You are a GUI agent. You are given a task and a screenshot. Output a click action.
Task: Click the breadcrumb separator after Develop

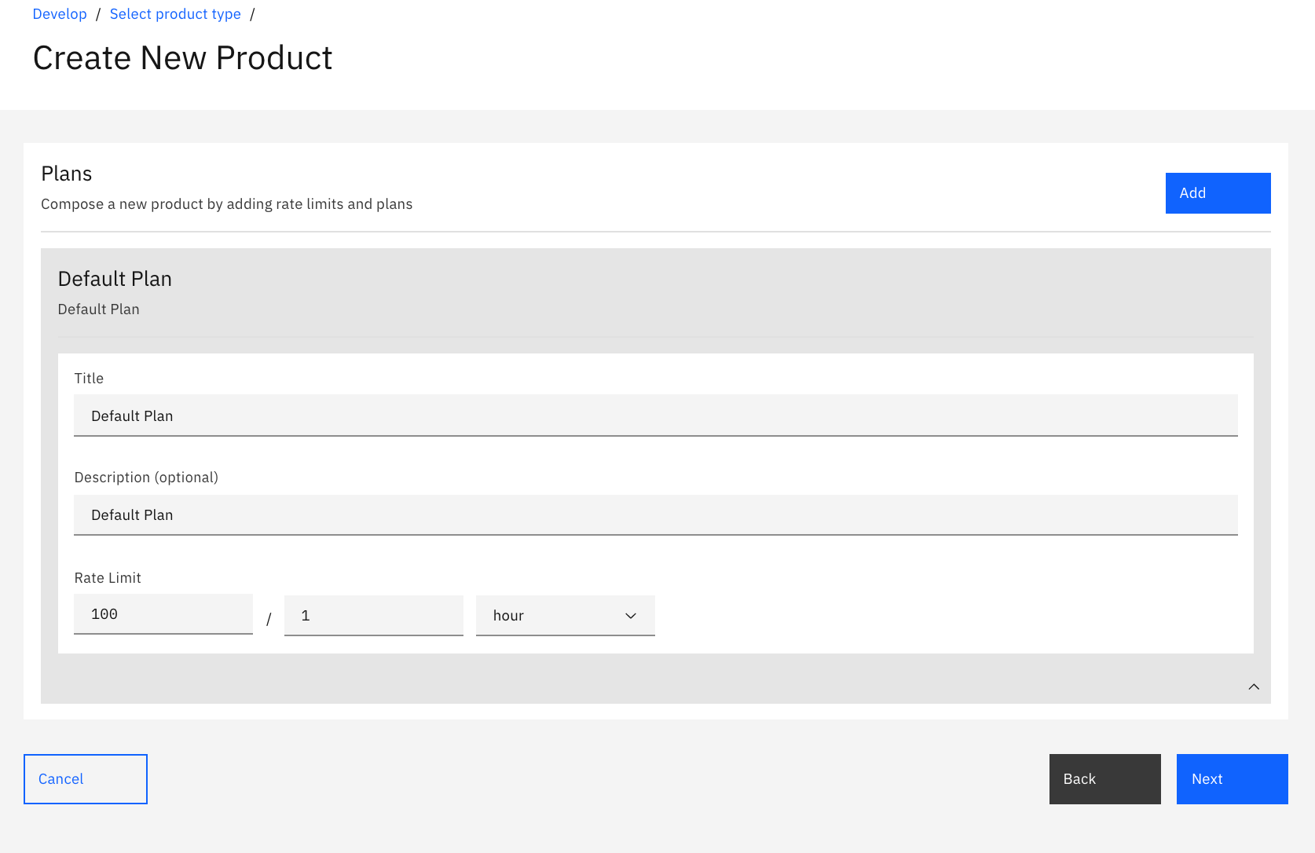click(x=97, y=13)
